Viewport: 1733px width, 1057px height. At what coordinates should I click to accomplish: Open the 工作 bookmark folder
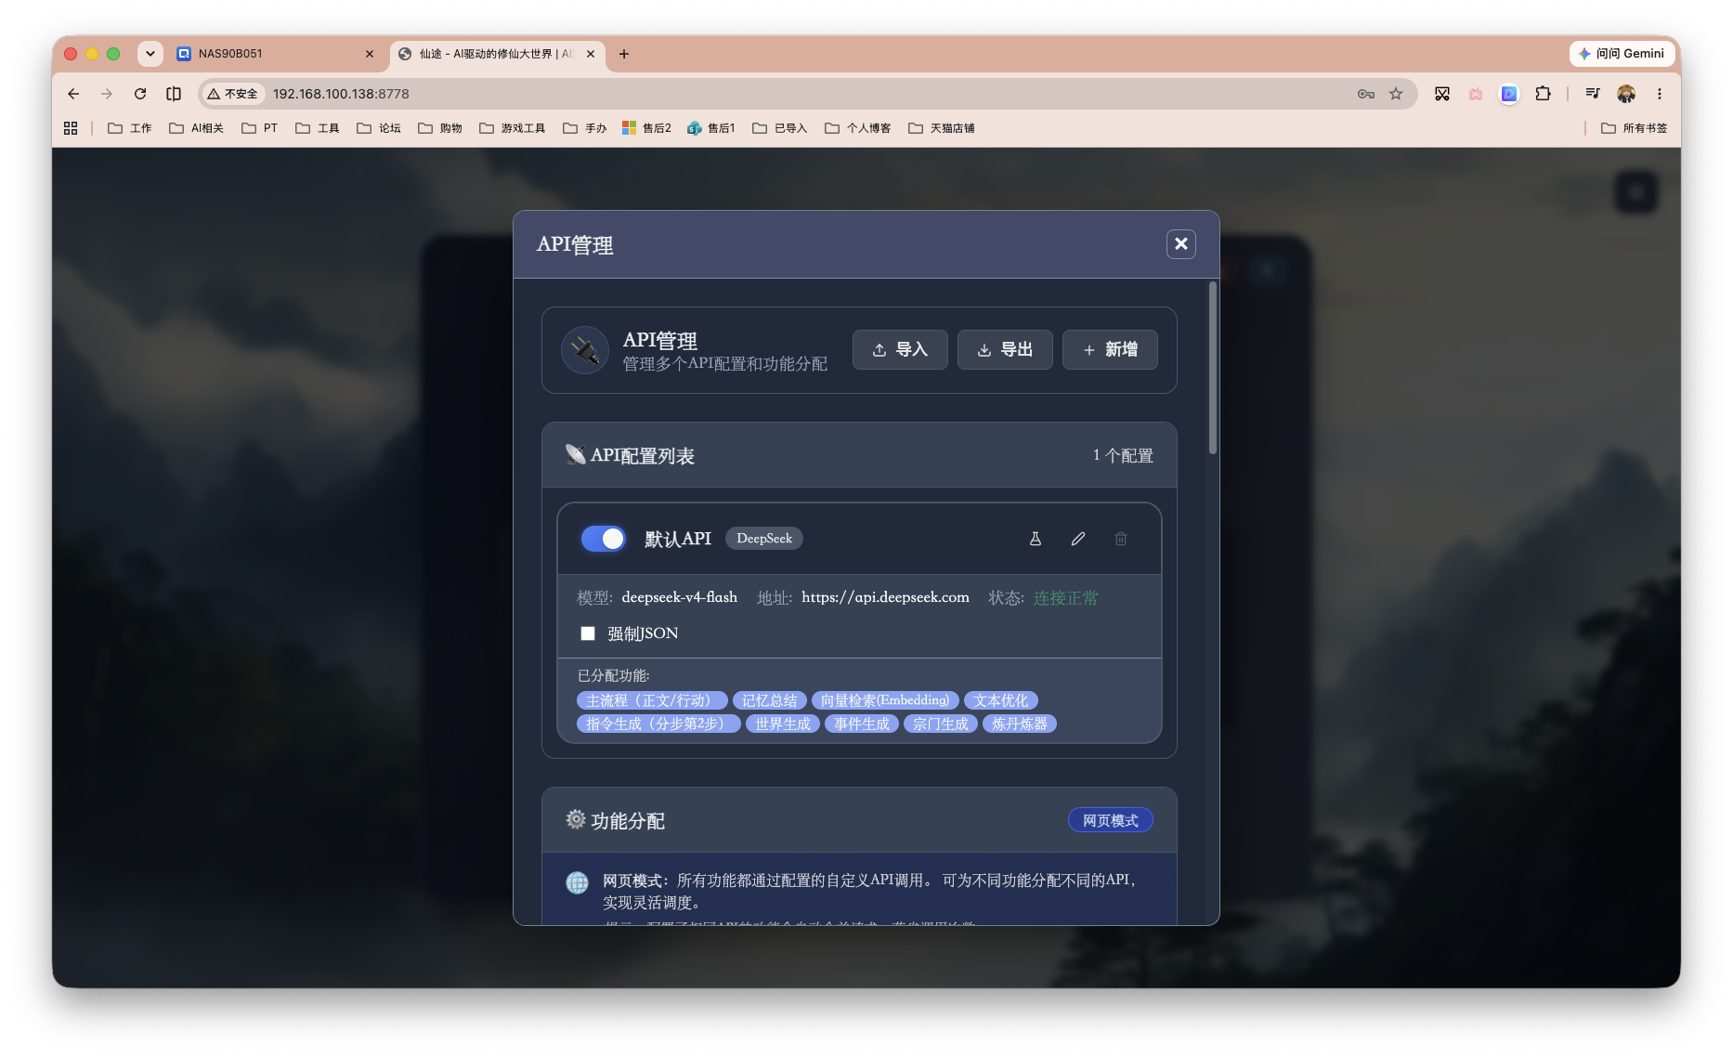130,128
